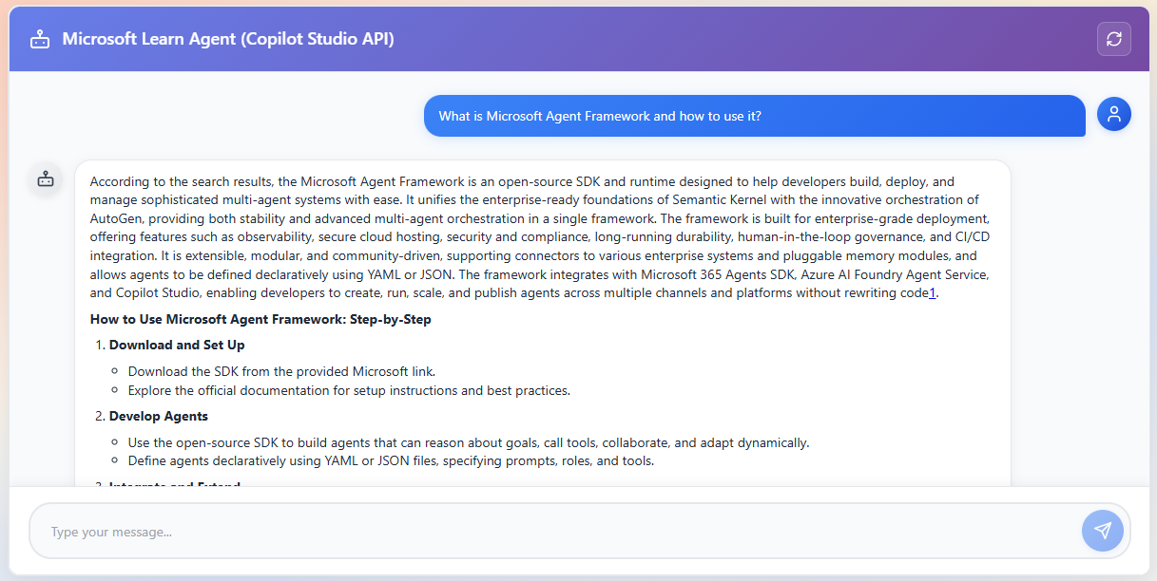Click the heading How to Use Microsoft Agent Framework
The width and height of the screenshot is (1157, 581).
click(260, 319)
